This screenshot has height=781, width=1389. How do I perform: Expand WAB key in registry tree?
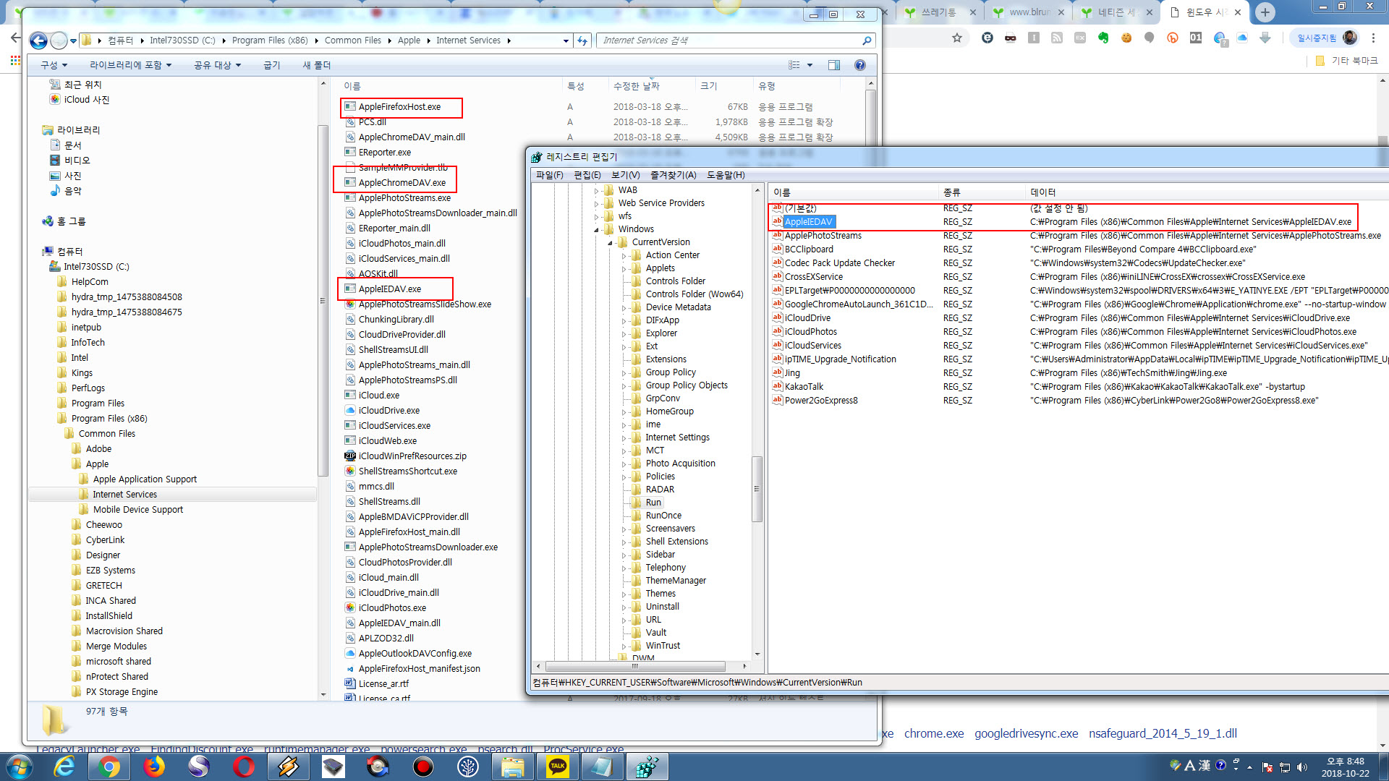[x=596, y=191]
